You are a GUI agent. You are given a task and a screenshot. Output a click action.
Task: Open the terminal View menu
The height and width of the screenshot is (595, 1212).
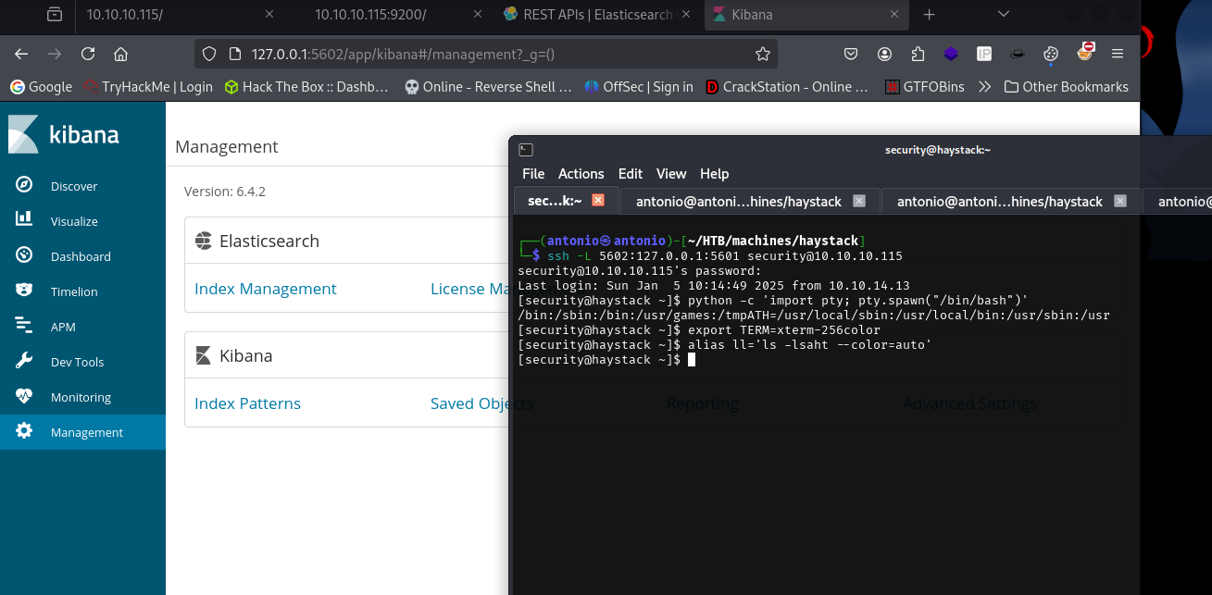[671, 174]
